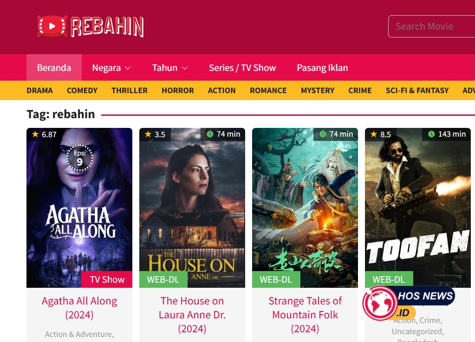475x342 pixels.
Task: Open Strange Tales of Mountain Folk title
Action: (305, 315)
